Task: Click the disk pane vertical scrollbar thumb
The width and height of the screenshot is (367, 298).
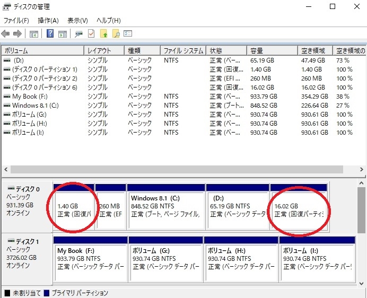Action: point(361,210)
